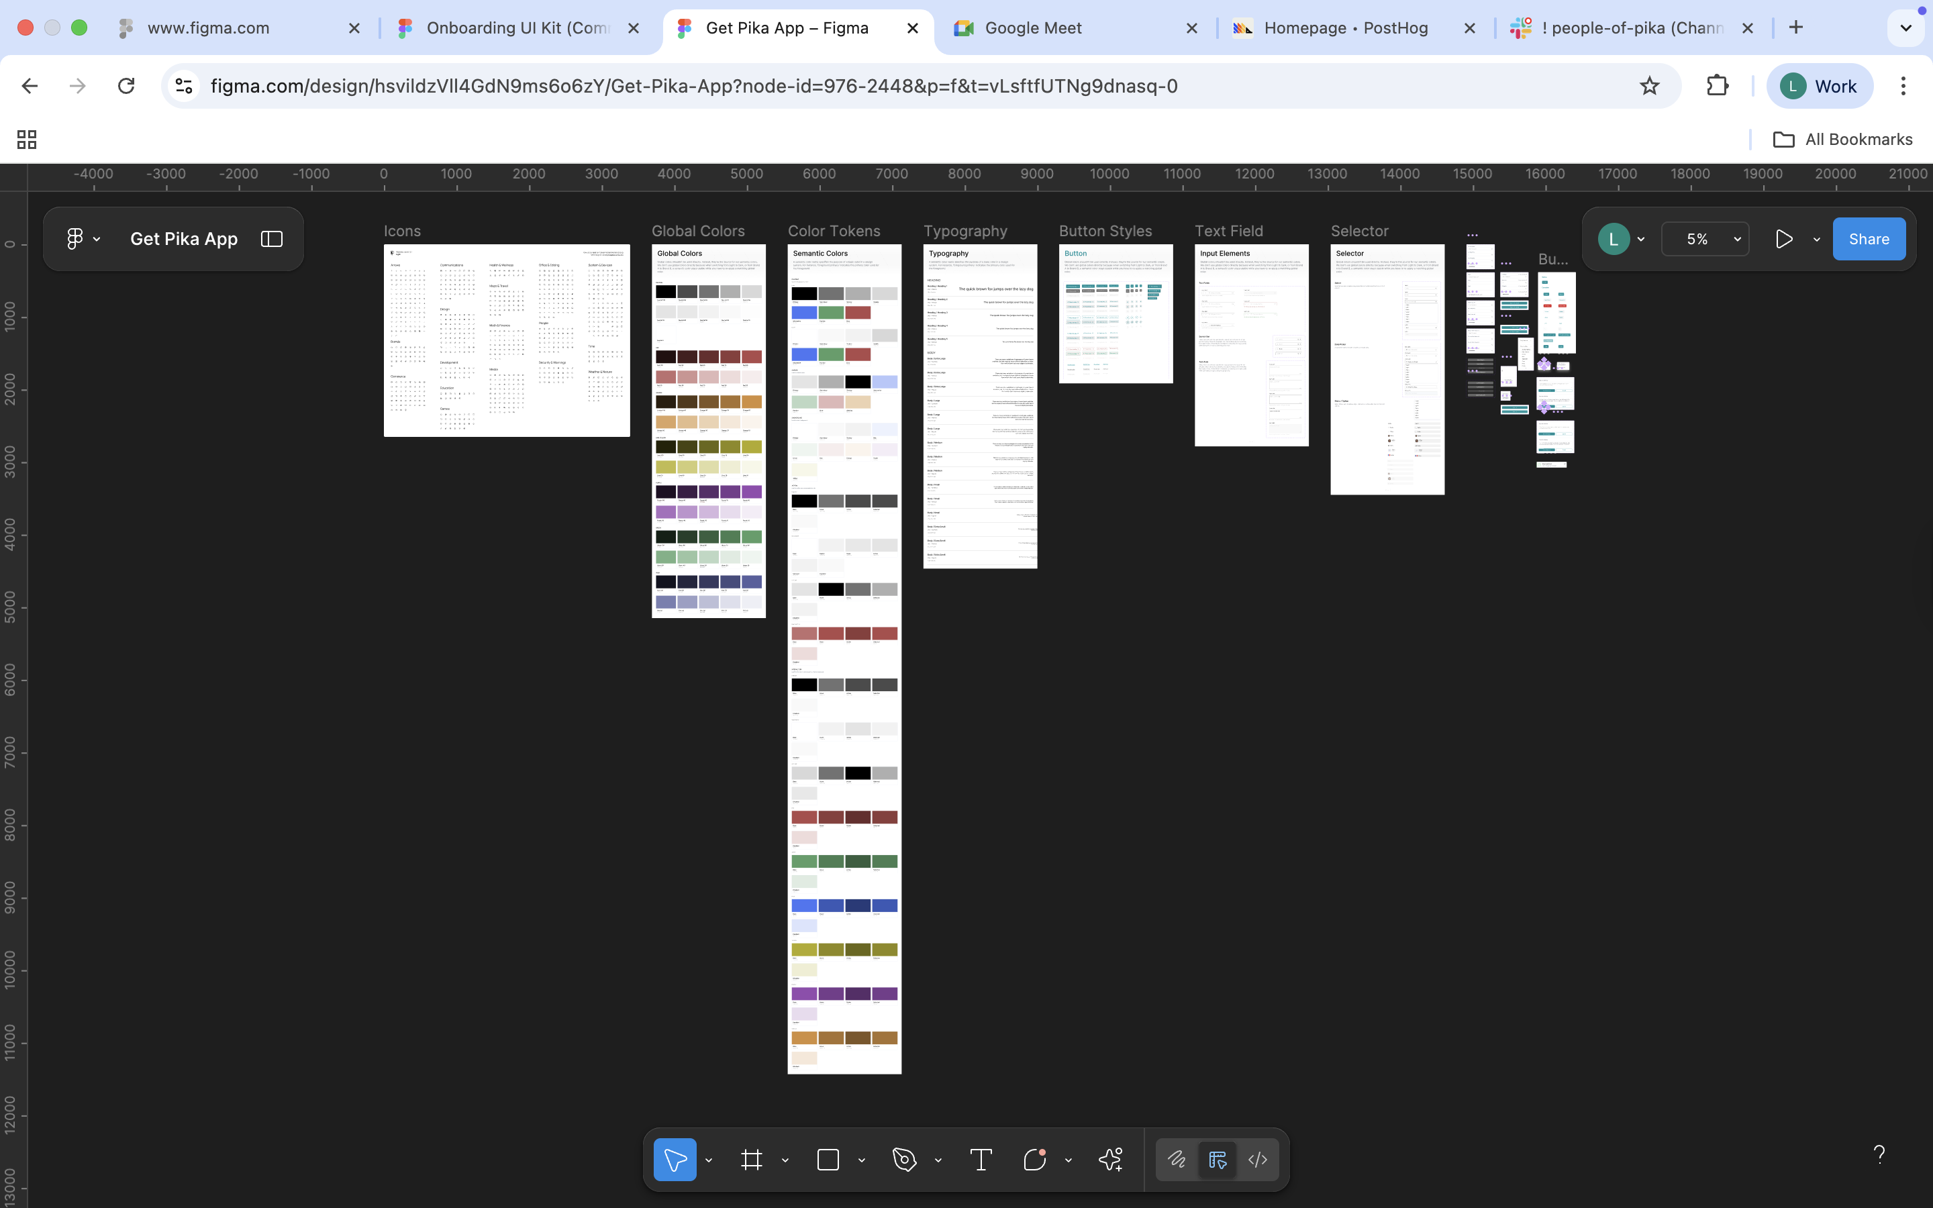Click the Icons frame thumbnail

pos(507,340)
